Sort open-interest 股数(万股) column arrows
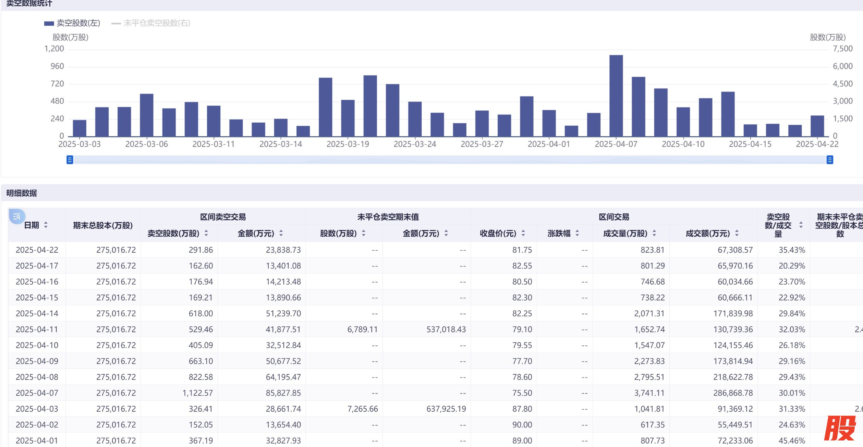Screen dimensions: 863x447 point(364,233)
